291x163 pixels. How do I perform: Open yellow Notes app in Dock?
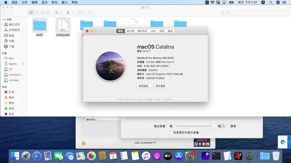(135, 156)
